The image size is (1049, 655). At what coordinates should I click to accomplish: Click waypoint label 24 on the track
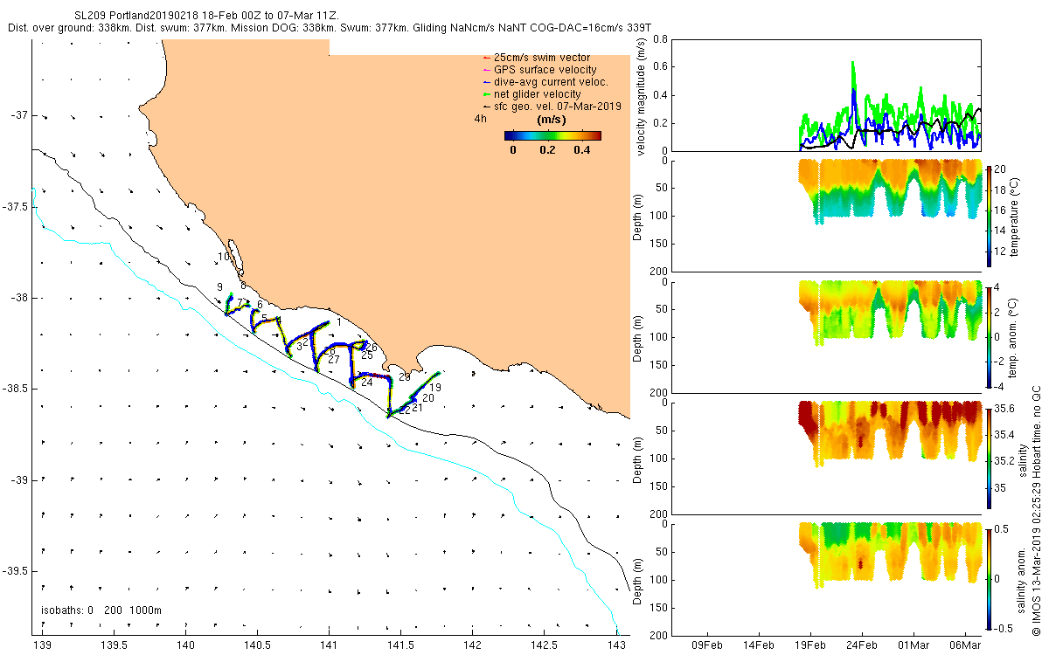pyautogui.click(x=366, y=383)
